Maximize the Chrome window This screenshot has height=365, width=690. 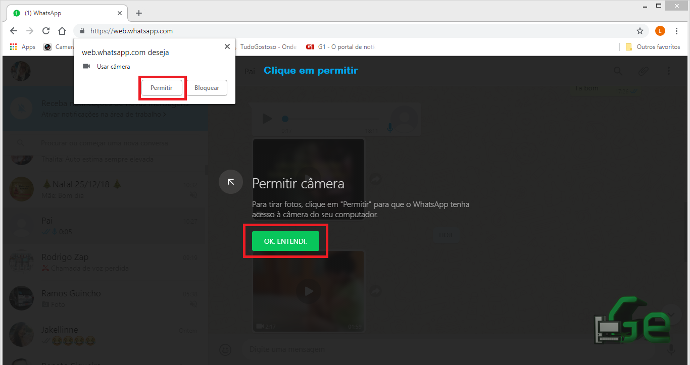[x=659, y=6]
